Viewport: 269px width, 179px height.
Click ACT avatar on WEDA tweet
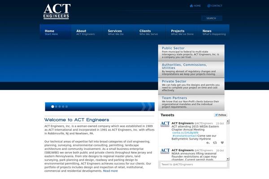pyautogui.click(x=165, y=124)
